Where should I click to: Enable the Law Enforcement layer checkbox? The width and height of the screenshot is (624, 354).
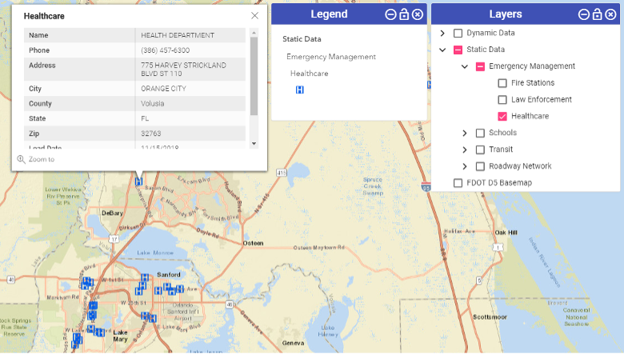[502, 100]
